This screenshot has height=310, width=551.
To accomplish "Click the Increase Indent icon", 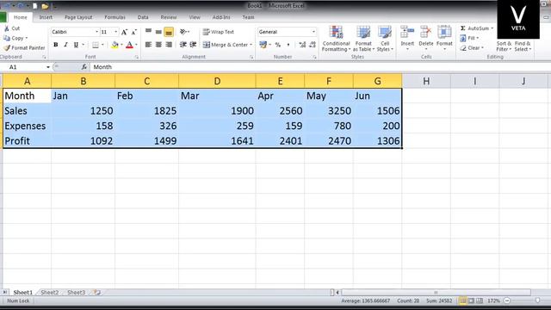I will click(x=193, y=45).
